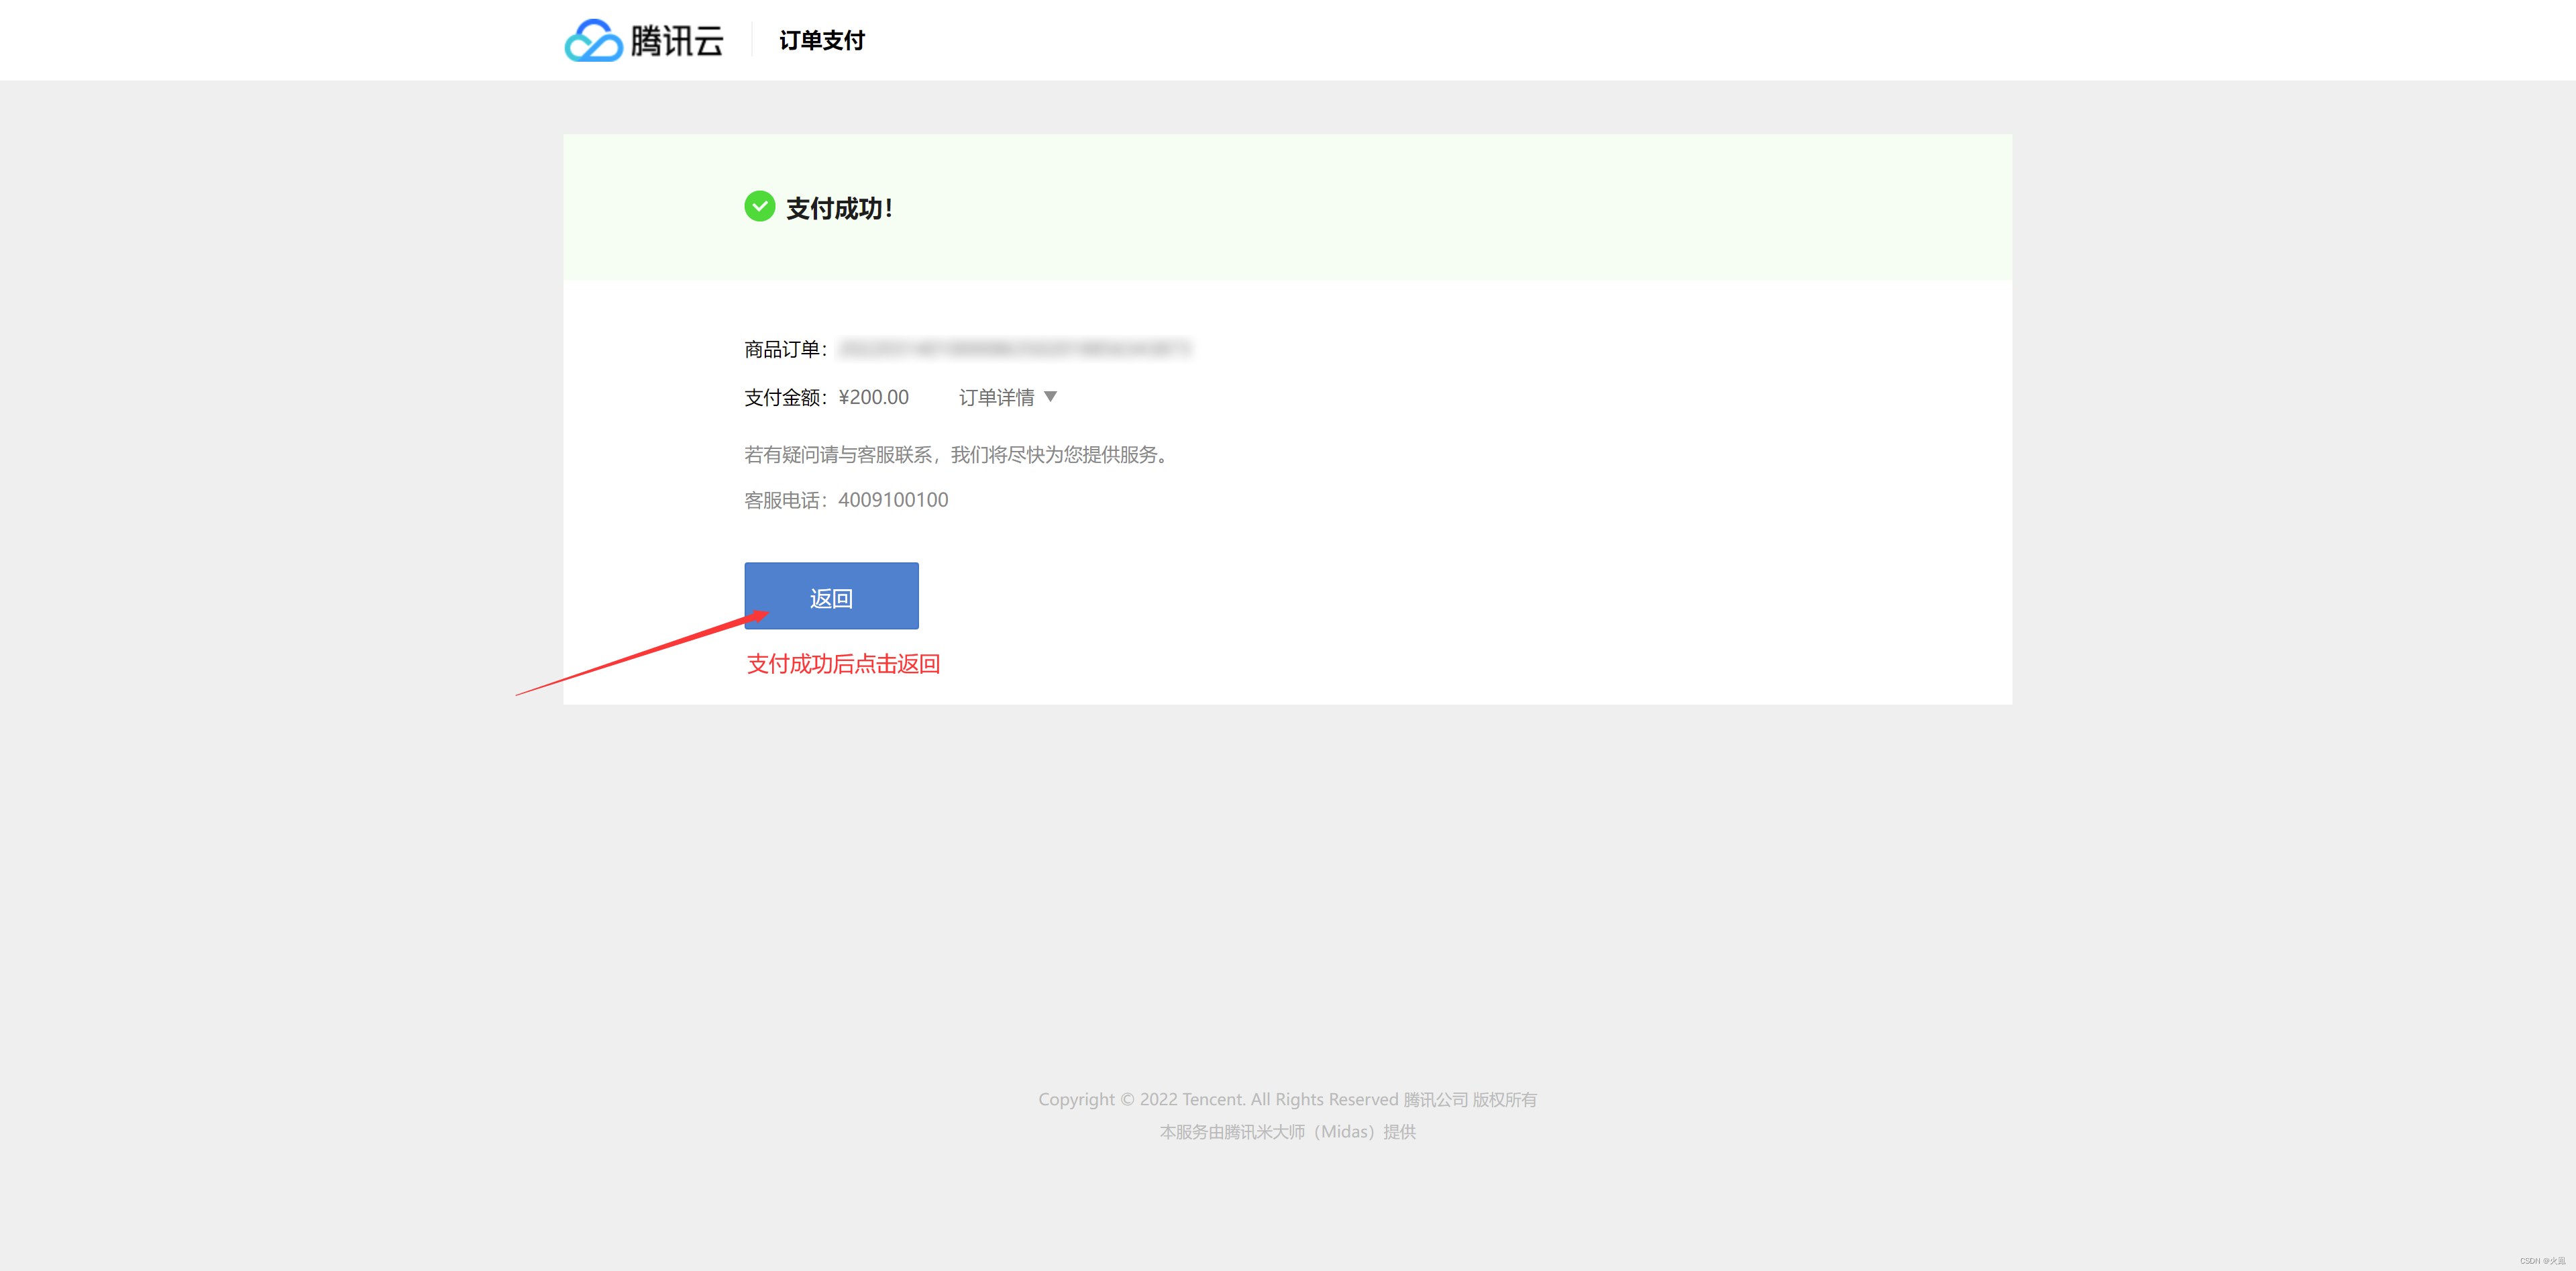
Task: Click the green payment success checkmark icon
Action: tap(760, 207)
